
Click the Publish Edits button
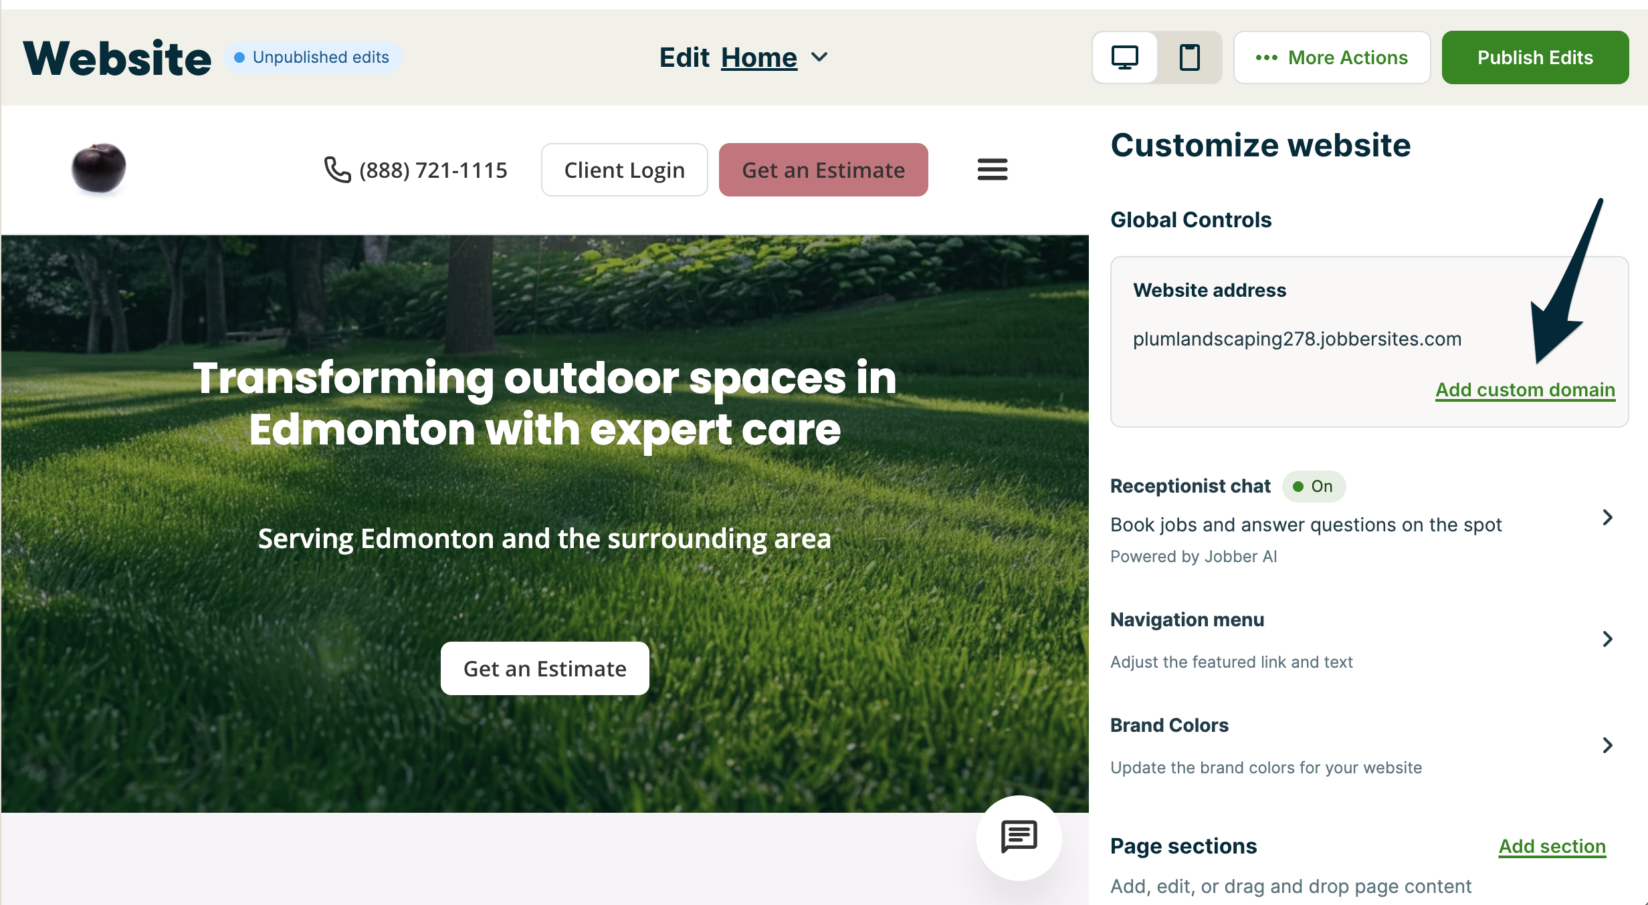tap(1534, 57)
